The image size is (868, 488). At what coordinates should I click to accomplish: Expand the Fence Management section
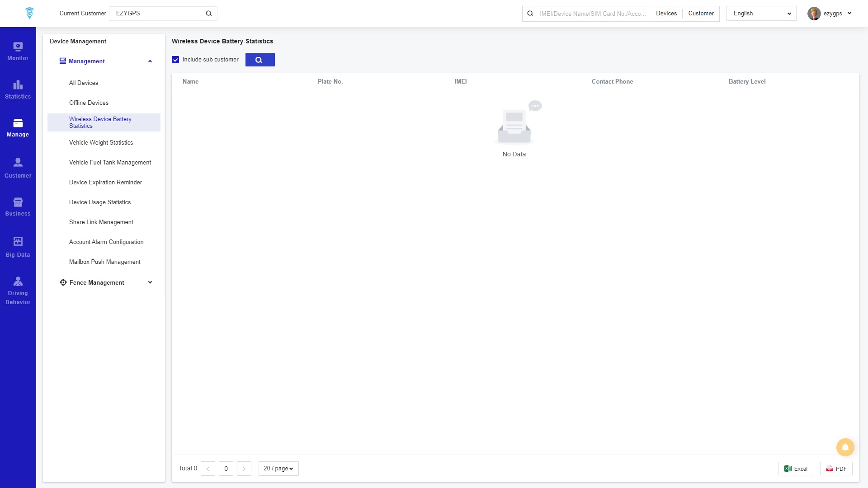pyautogui.click(x=150, y=282)
